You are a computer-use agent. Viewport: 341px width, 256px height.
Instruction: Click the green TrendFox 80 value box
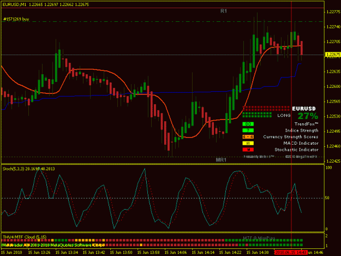click(x=248, y=124)
